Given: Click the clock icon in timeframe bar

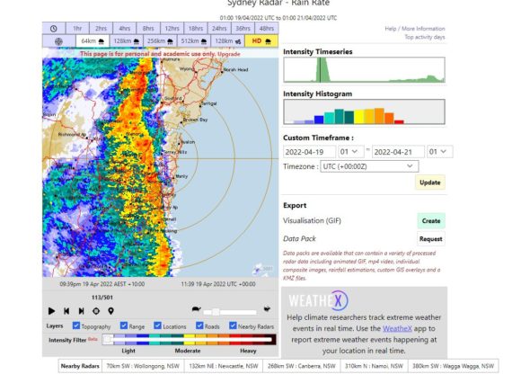Looking at the screenshot, I should click(x=54, y=29).
